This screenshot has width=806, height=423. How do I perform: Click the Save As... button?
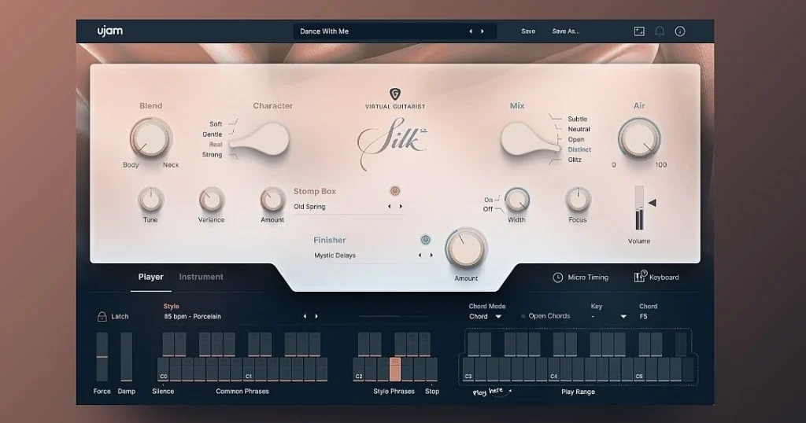click(x=565, y=31)
